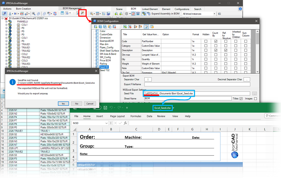The image size is (281, 178).
Task: Collapse the root 232601.ics tree node
Action: pyautogui.click(x=2, y=18)
